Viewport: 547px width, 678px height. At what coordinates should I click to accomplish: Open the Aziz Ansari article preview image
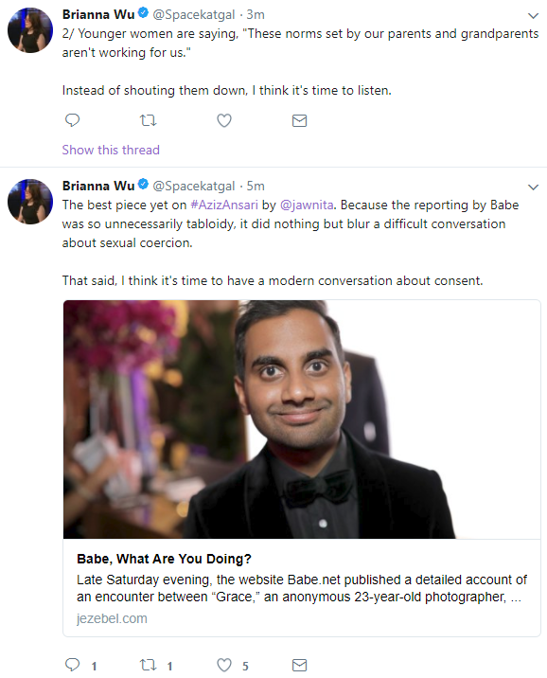302,419
